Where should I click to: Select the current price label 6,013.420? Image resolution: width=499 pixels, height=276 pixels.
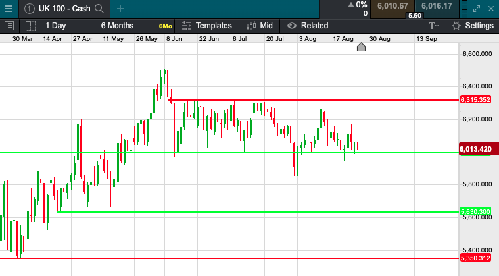(x=479, y=149)
